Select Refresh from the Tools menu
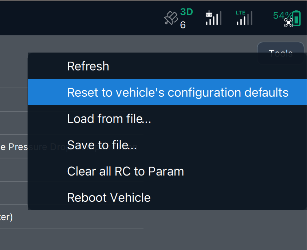The height and width of the screenshot is (250, 307). 88,66
